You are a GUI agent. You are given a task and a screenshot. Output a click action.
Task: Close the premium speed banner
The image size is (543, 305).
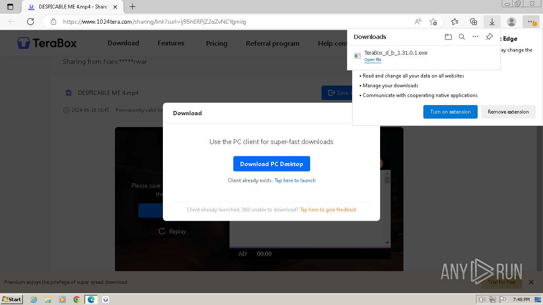coord(531,282)
